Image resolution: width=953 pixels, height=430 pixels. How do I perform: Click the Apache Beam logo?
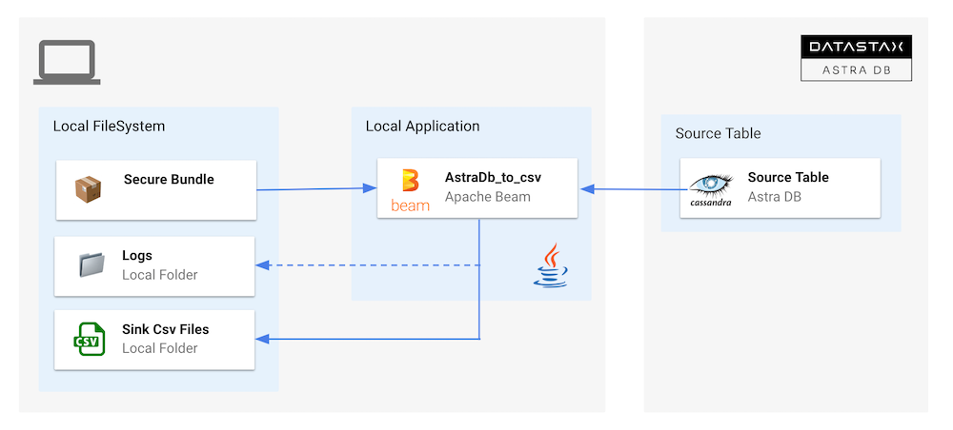[410, 190]
